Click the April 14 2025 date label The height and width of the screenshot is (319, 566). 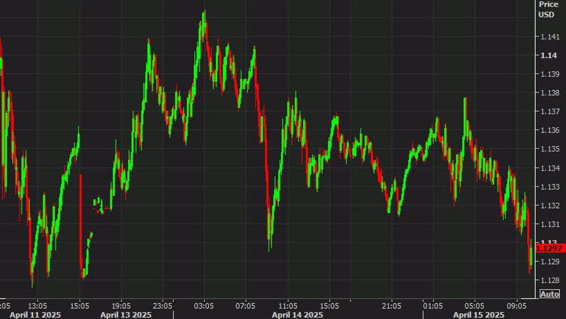(x=297, y=315)
